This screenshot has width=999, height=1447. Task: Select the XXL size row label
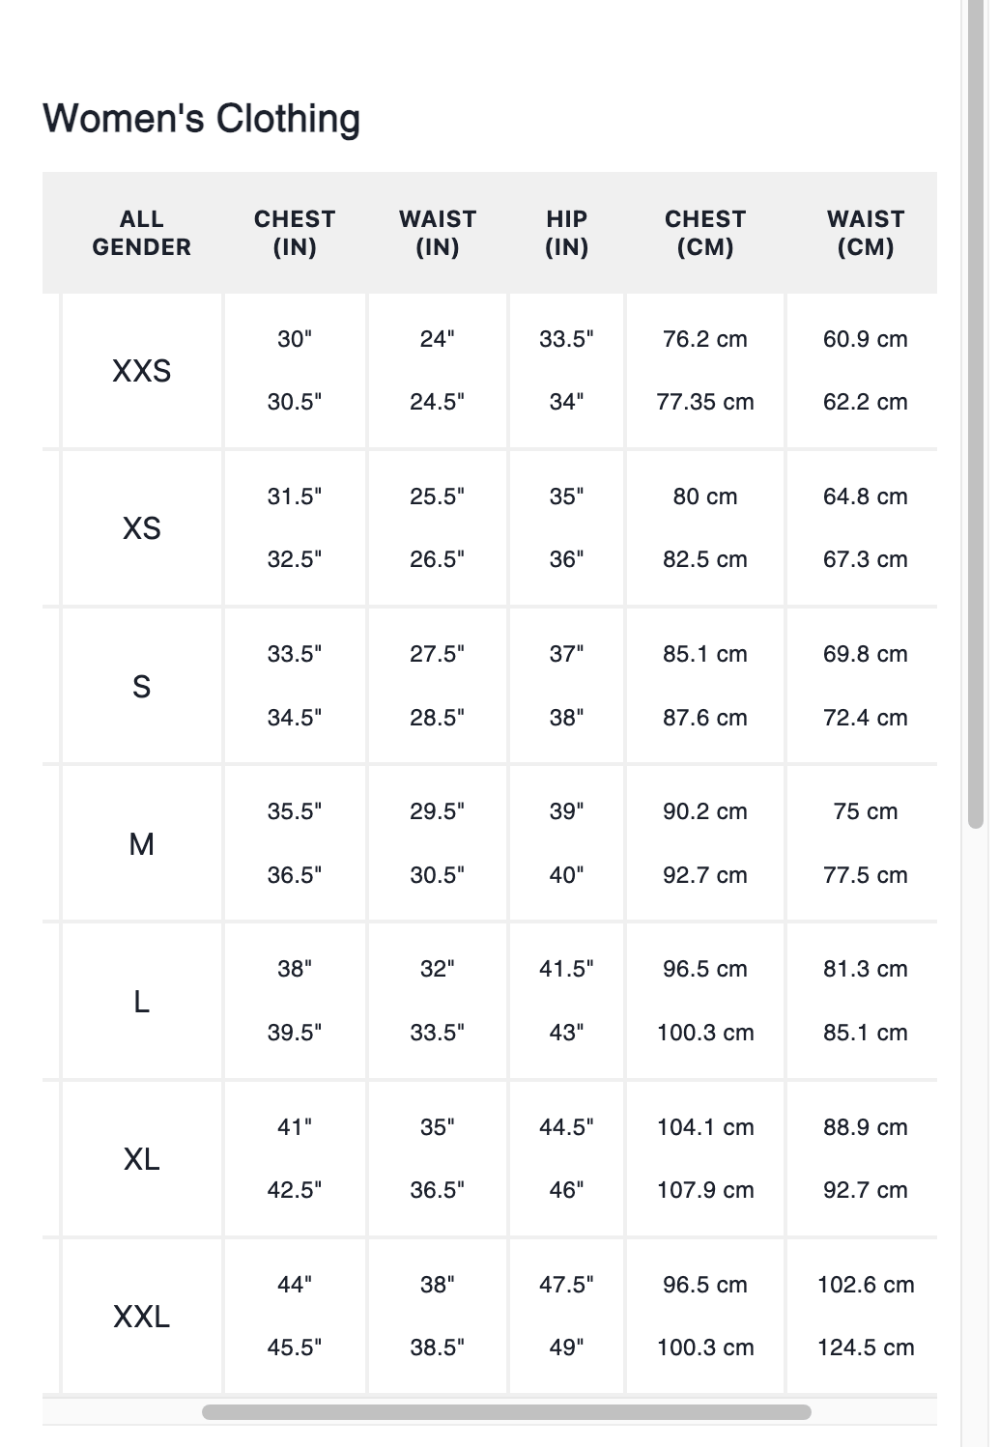(x=142, y=1317)
